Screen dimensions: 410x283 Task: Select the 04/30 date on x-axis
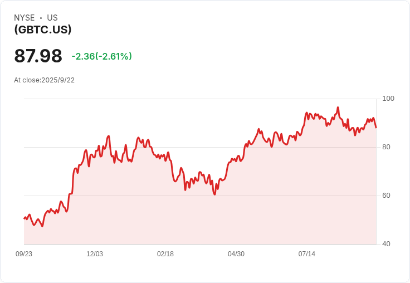236,254
